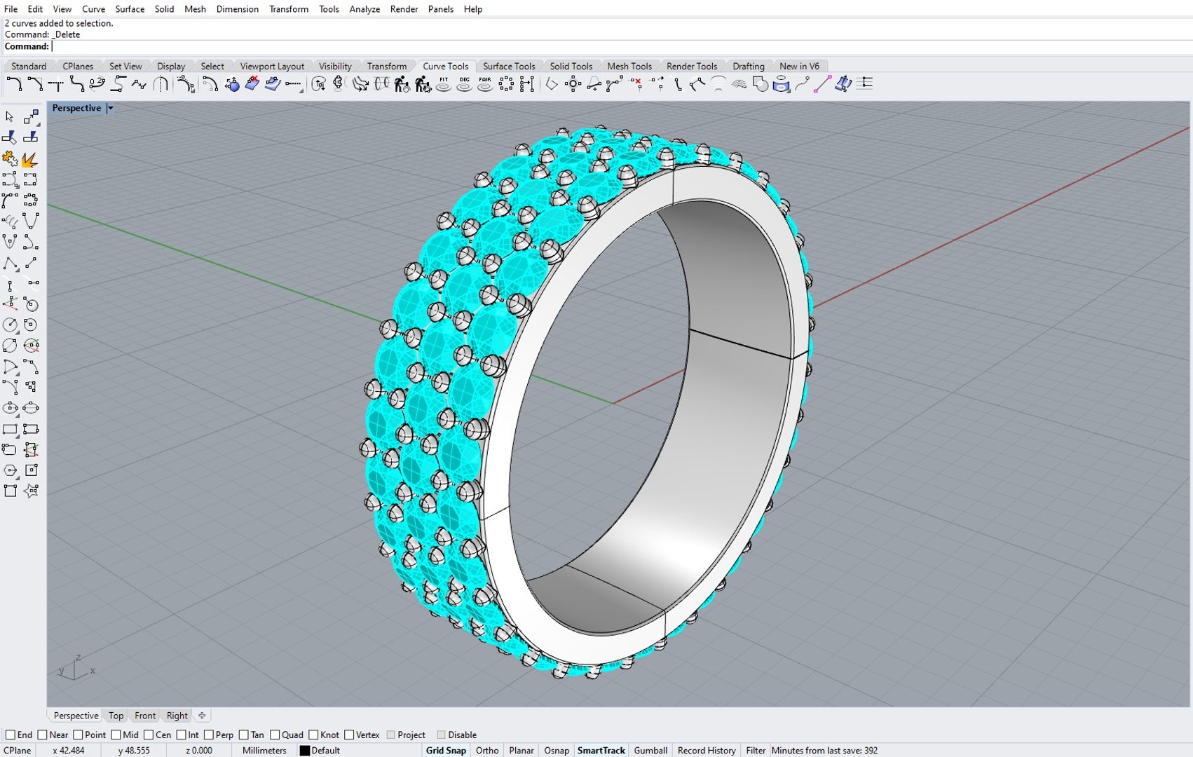1193x757 pixels.
Task: Click the red X remove knot icon
Action: pyautogui.click(x=636, y=84)
